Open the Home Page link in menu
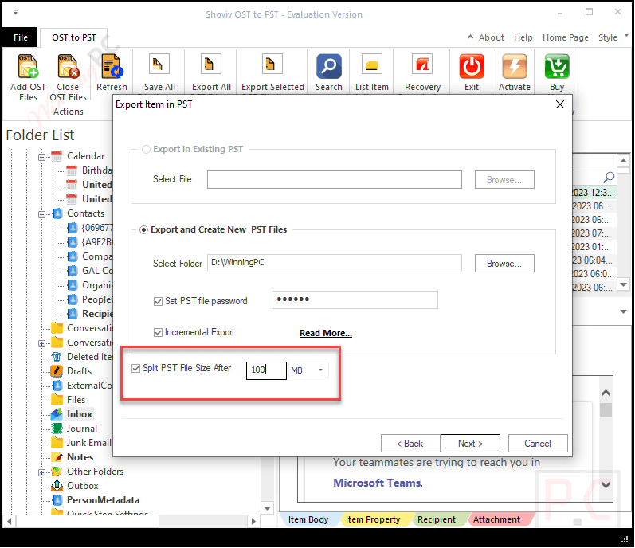The image size is (635, 548). tap(566, 37)
